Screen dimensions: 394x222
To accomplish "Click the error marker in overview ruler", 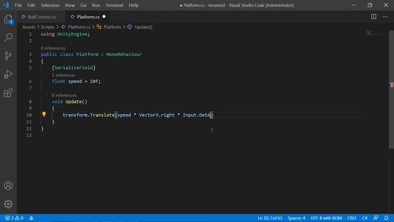I will (x=392, y=85).
